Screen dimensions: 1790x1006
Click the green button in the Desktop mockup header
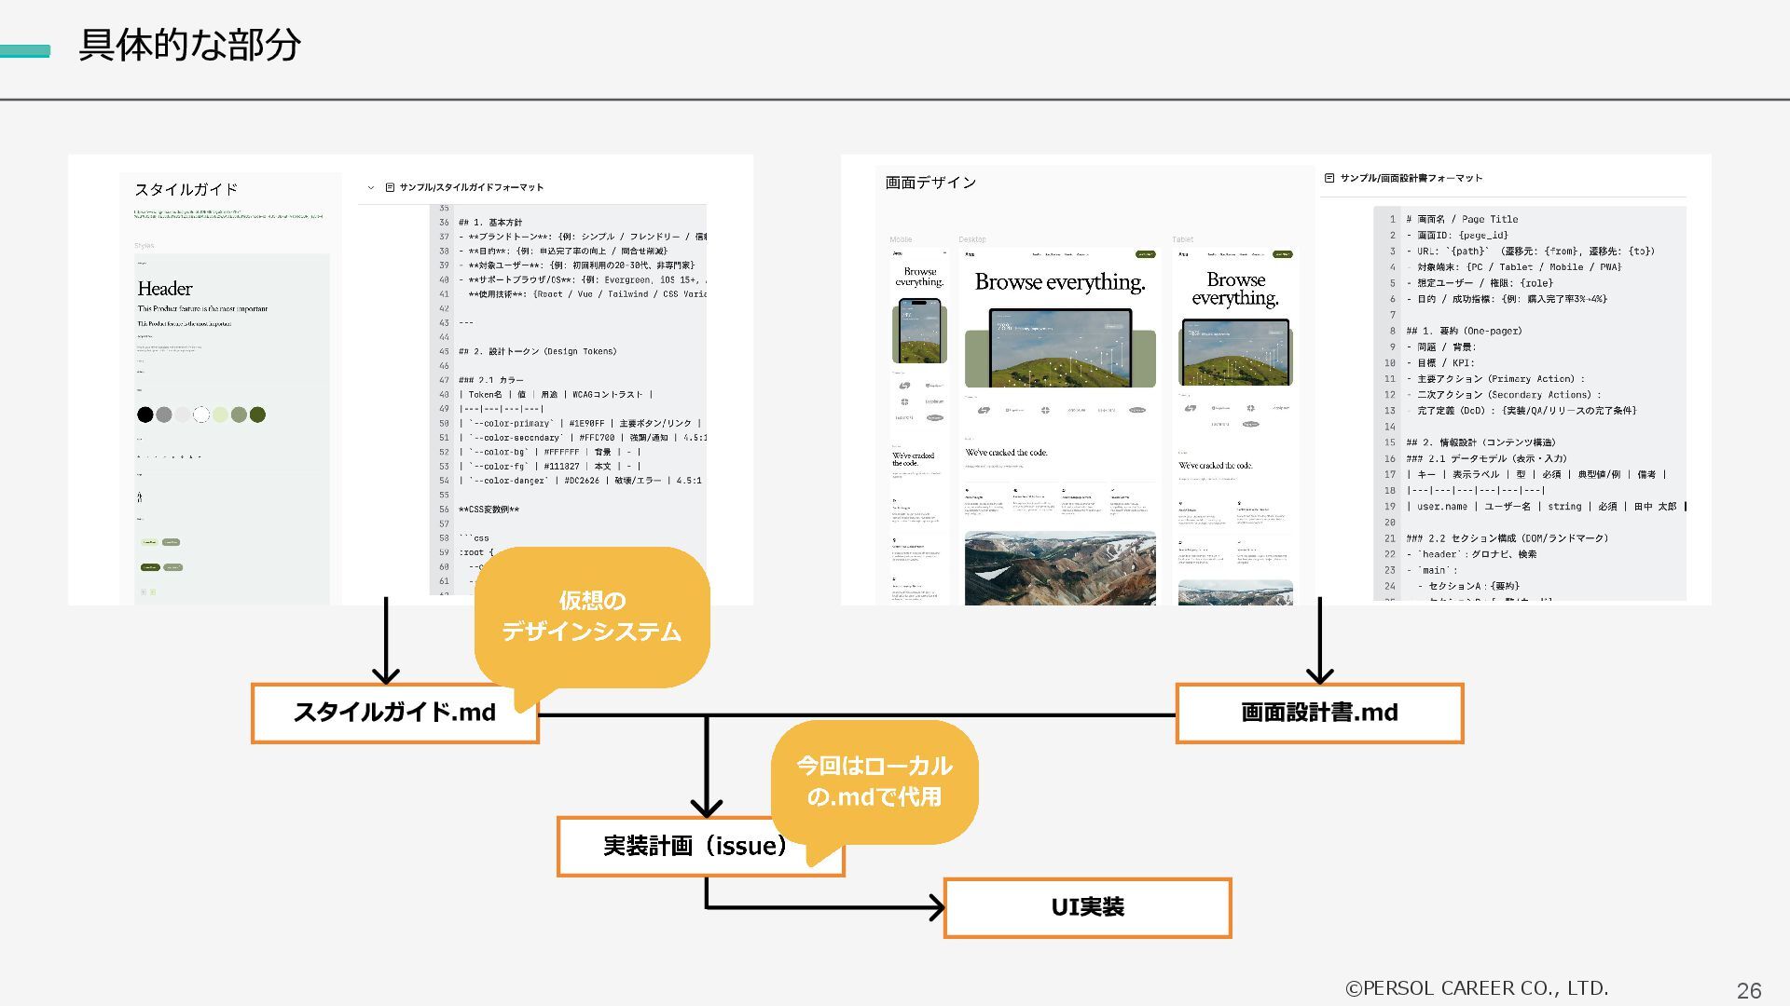[x=1144, y=254]
